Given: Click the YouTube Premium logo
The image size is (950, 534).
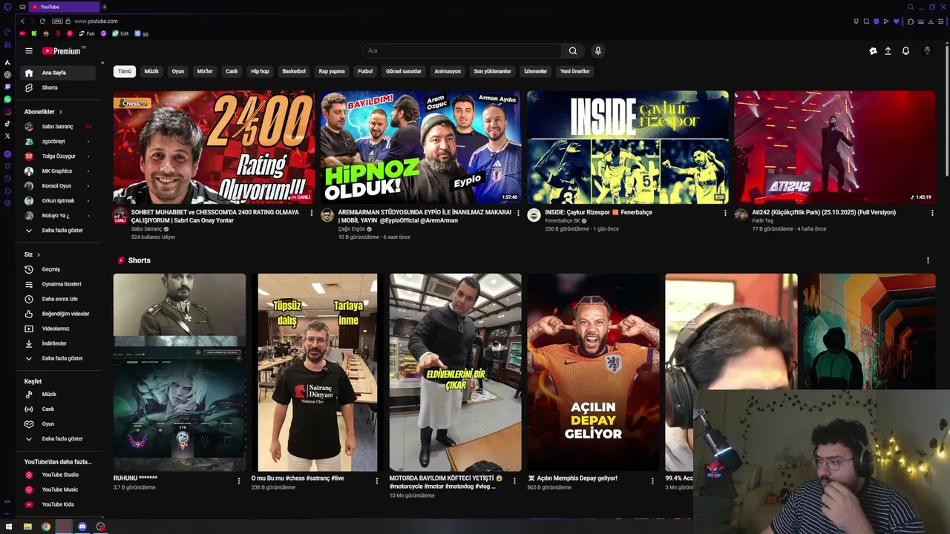Looking at the screenshot, I should coord(62,51).
